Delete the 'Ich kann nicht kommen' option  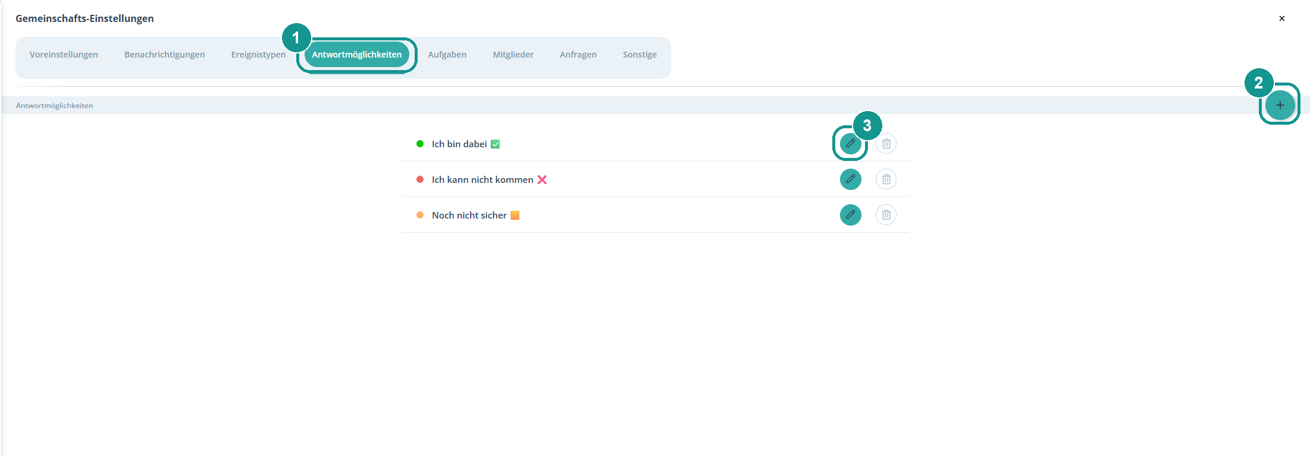pos(886,179)
